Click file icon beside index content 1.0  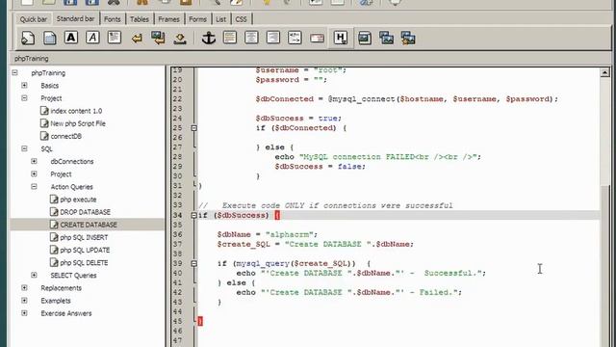pyautogui.click(x=44, y=111)
